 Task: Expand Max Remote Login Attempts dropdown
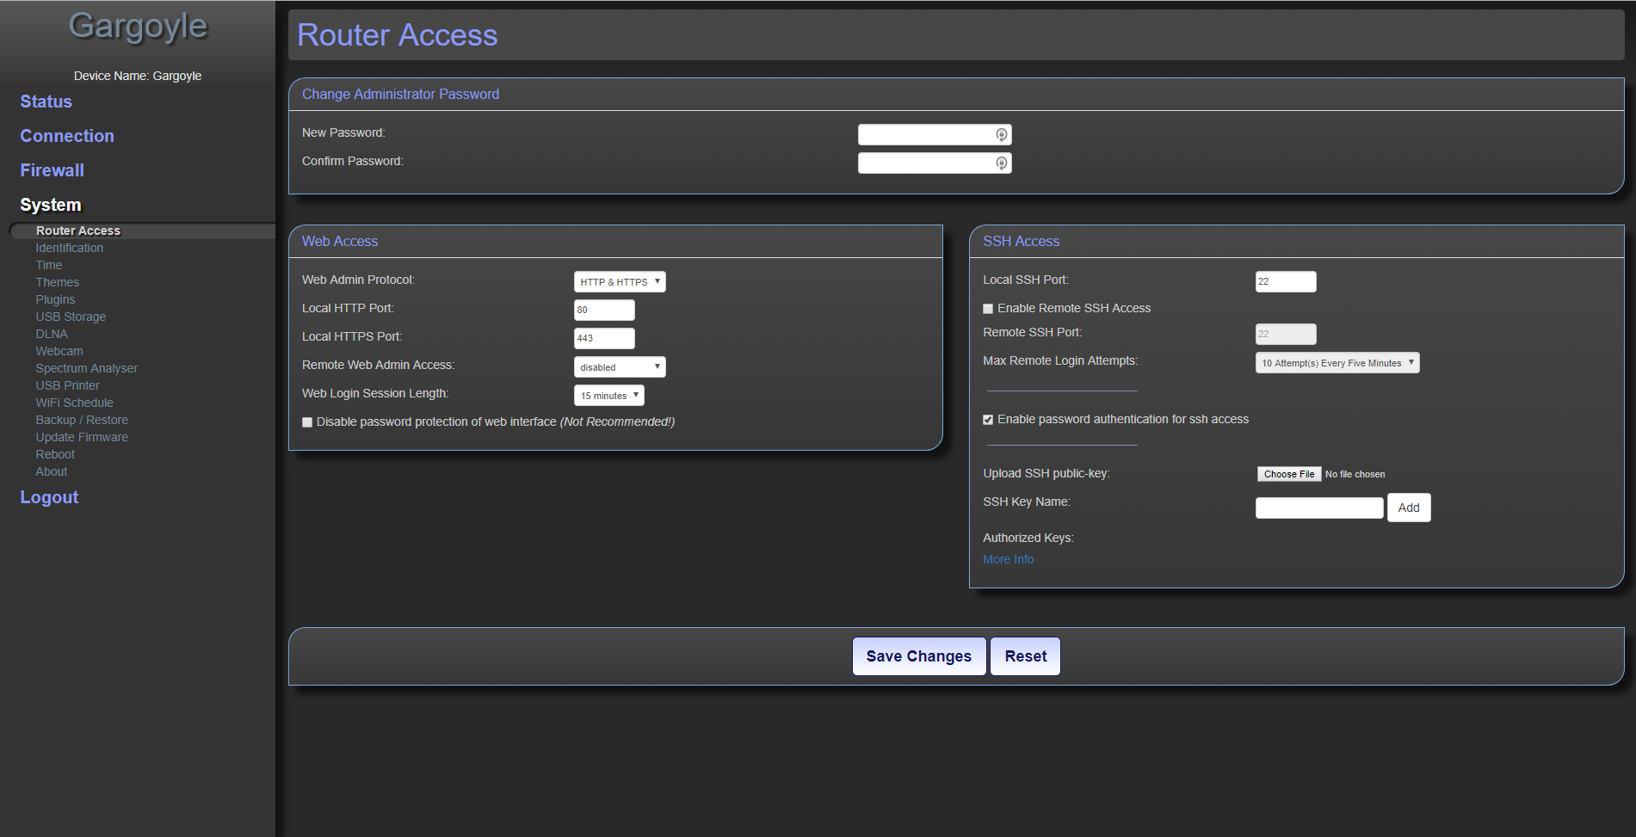(x=1337, y=363)
